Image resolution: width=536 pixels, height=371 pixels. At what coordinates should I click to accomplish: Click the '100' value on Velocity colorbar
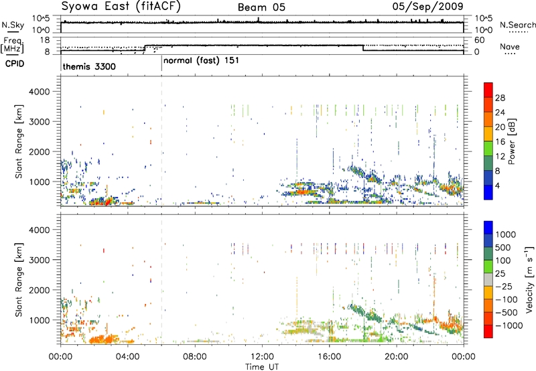(503, 261)
